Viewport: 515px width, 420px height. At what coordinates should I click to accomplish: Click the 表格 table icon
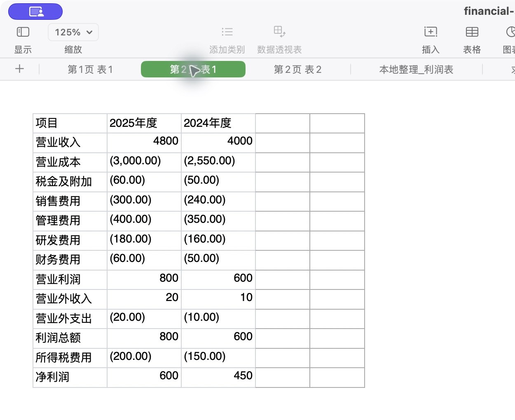click(x=472, y=32)
